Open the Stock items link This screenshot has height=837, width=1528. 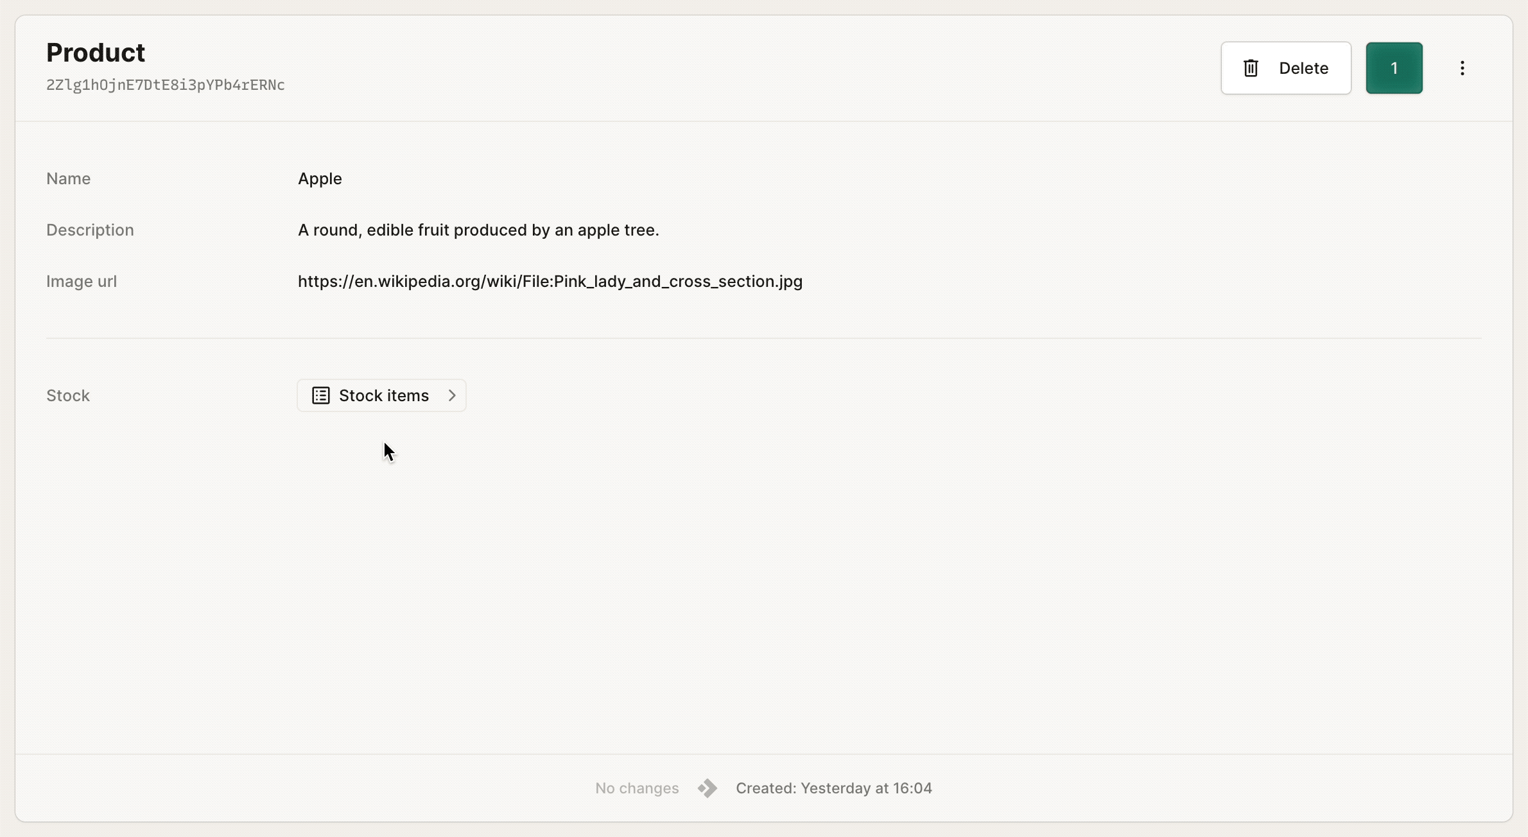381,395
